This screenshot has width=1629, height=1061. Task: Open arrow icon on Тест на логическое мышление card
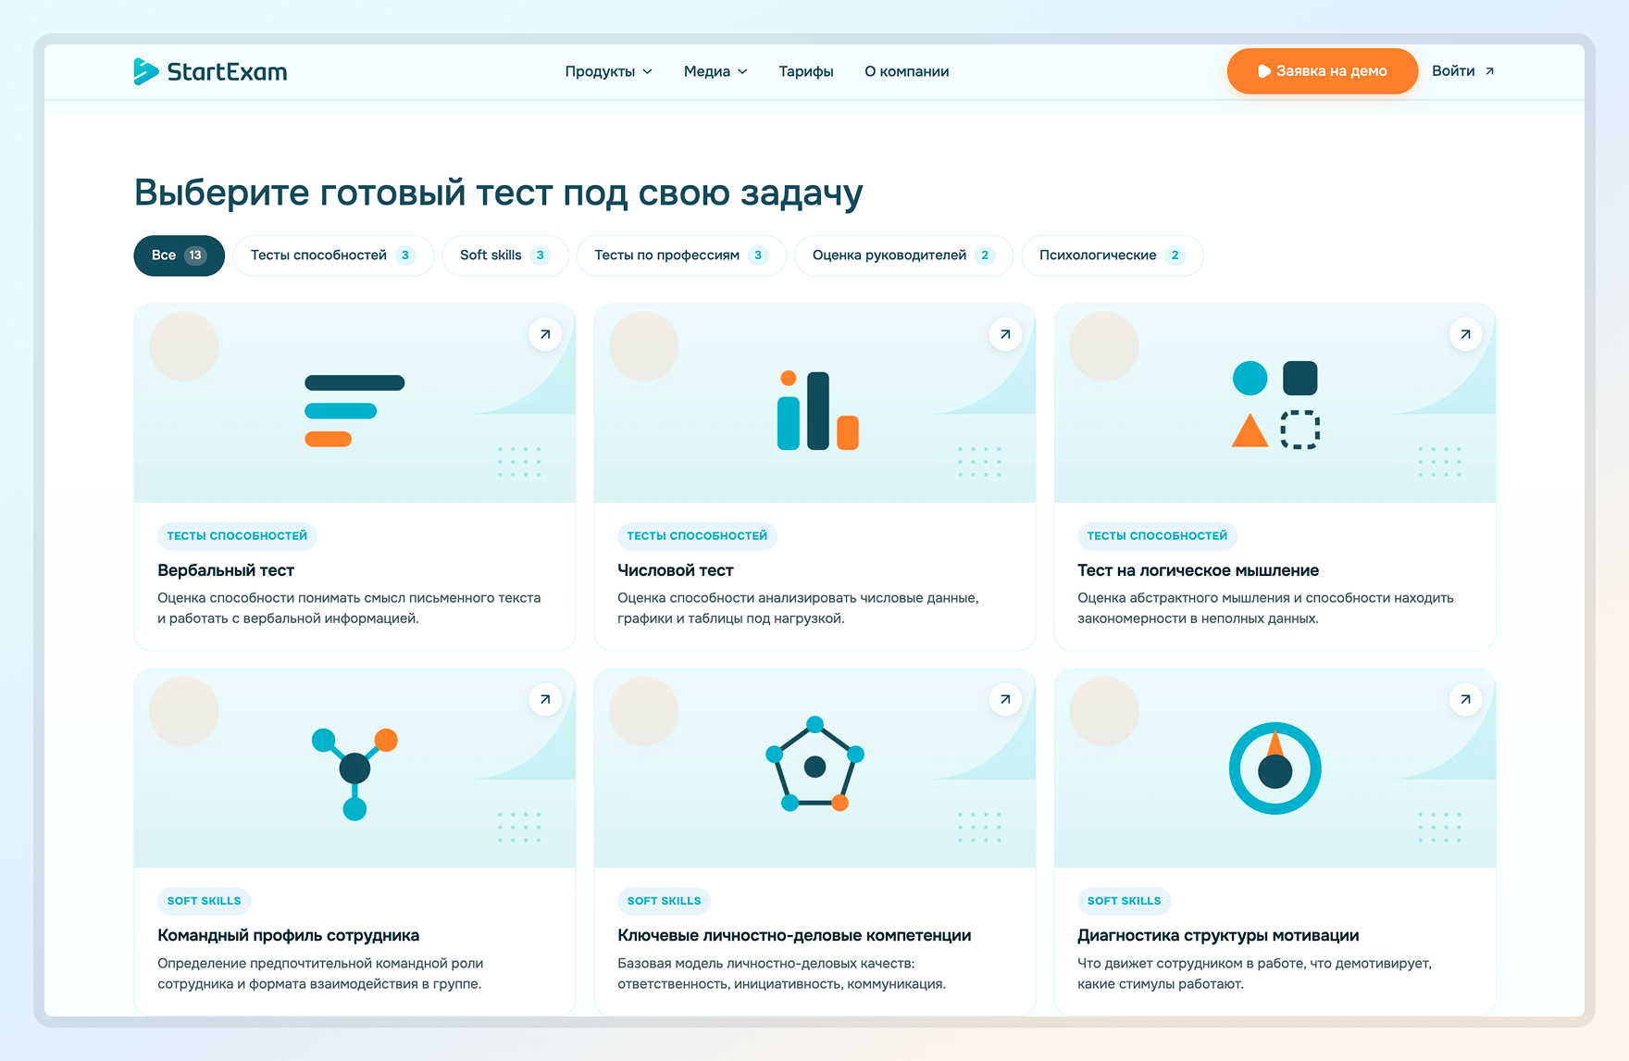tap(1465, 334)
